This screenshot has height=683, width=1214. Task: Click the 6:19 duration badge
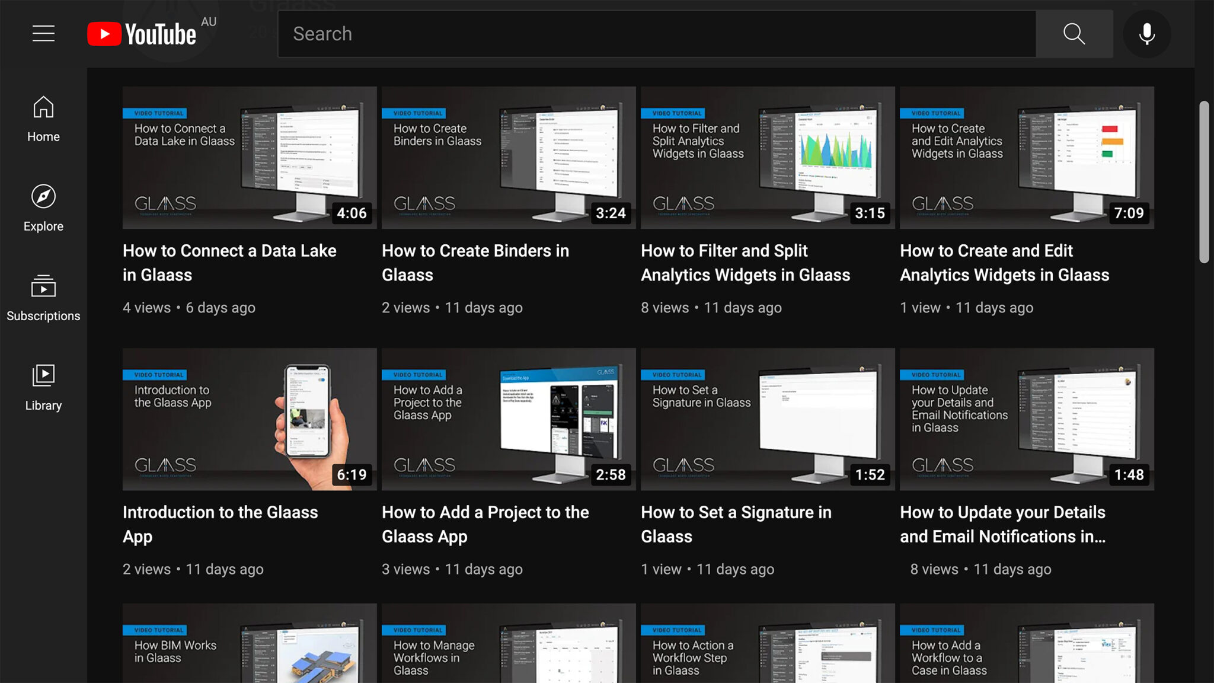352,475
